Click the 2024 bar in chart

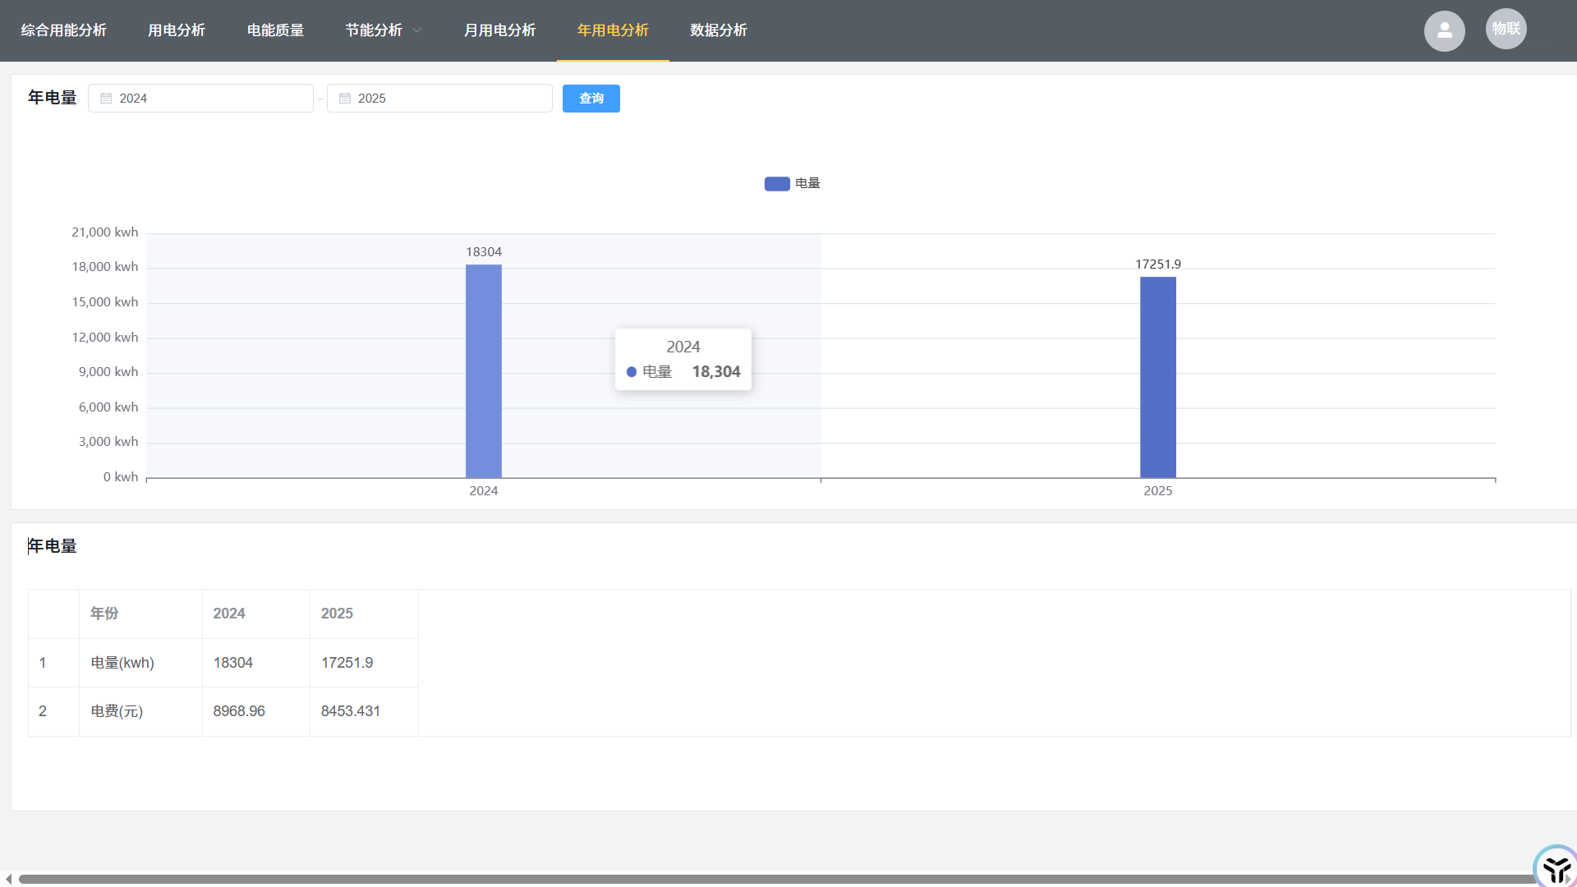(x=484, y=371)
